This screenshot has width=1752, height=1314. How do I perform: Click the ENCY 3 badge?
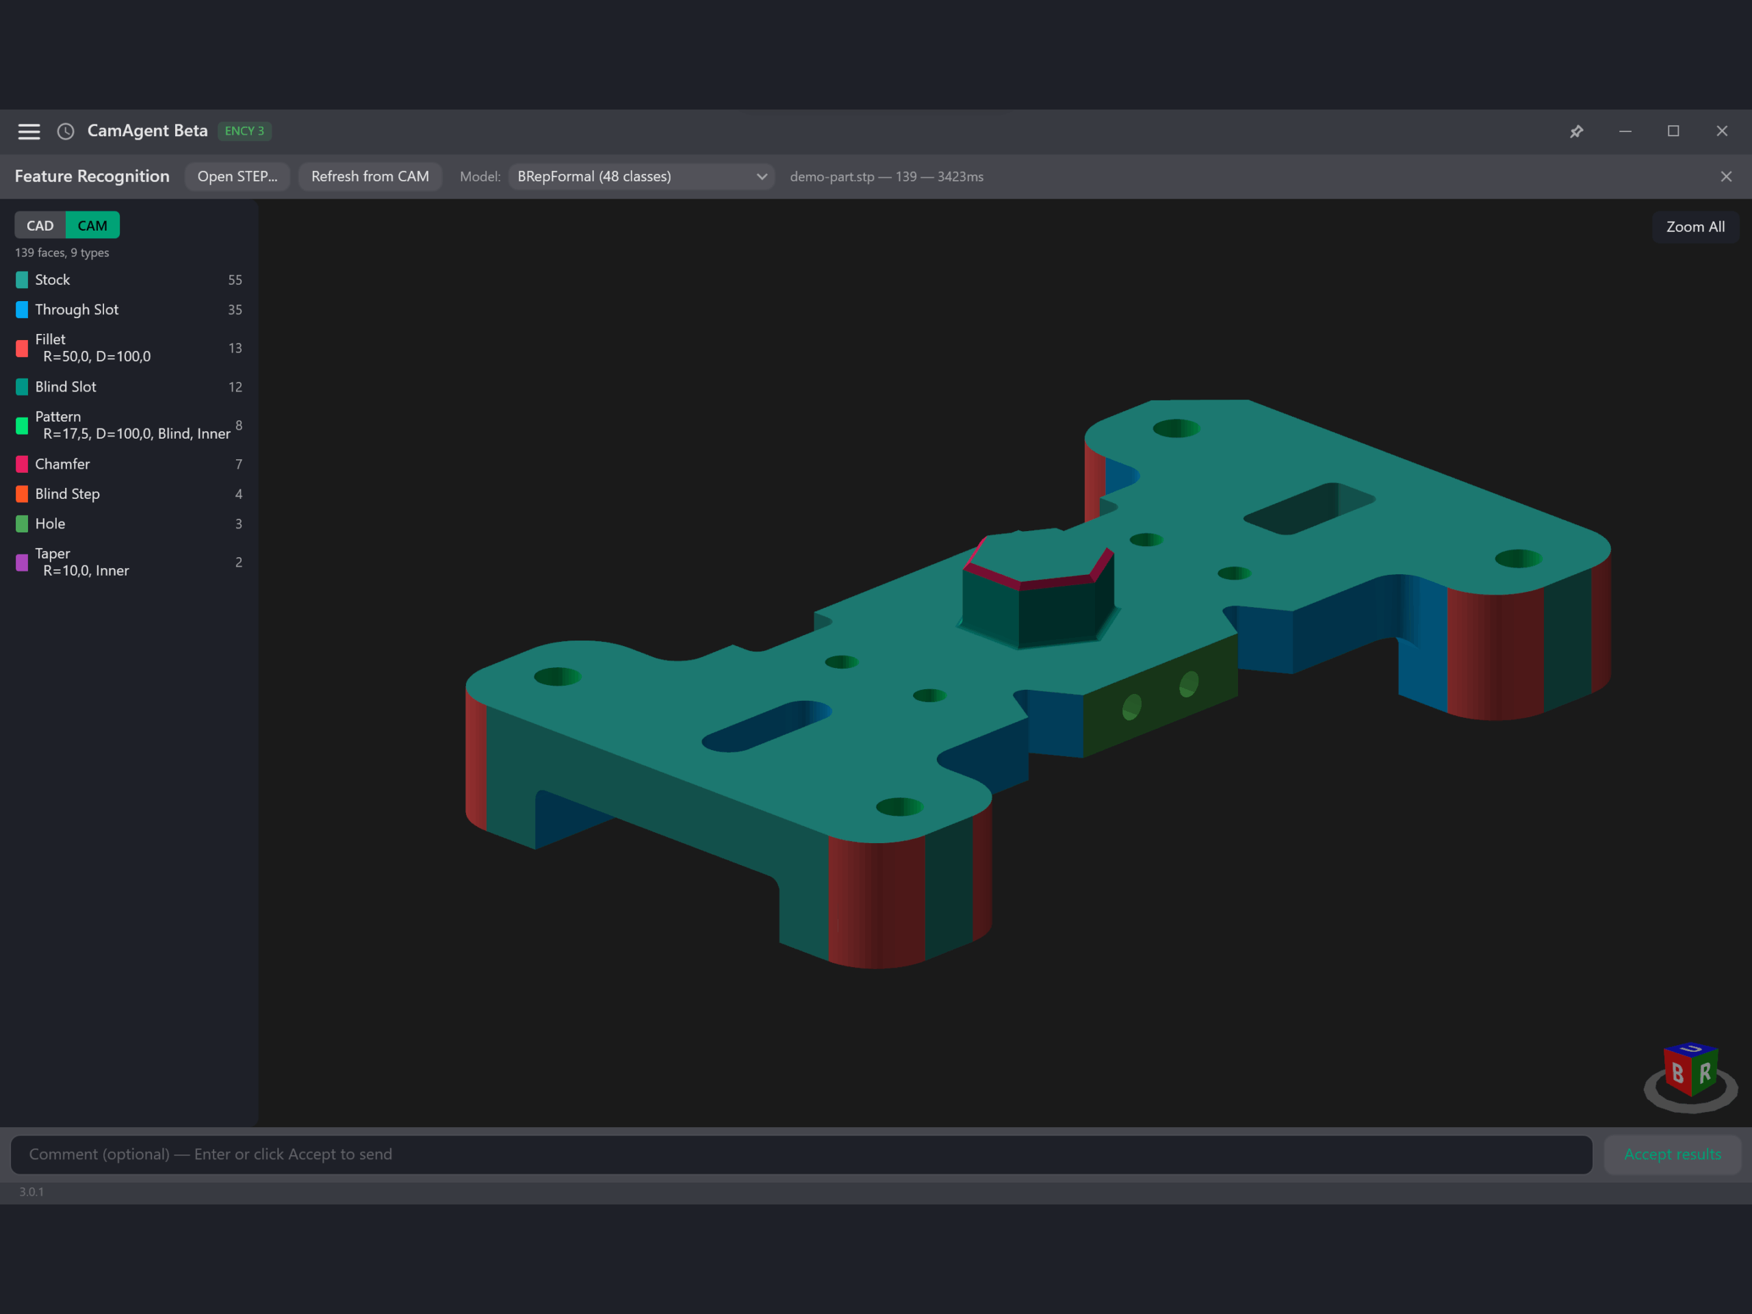click(245, 131)
